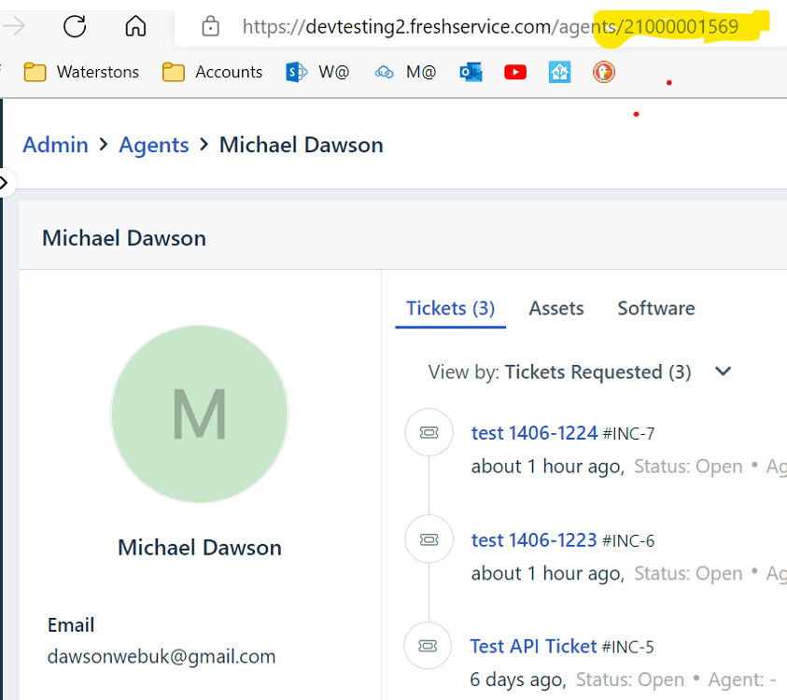
Task: Click the padlock site information icon
Action: coord(210,27)
